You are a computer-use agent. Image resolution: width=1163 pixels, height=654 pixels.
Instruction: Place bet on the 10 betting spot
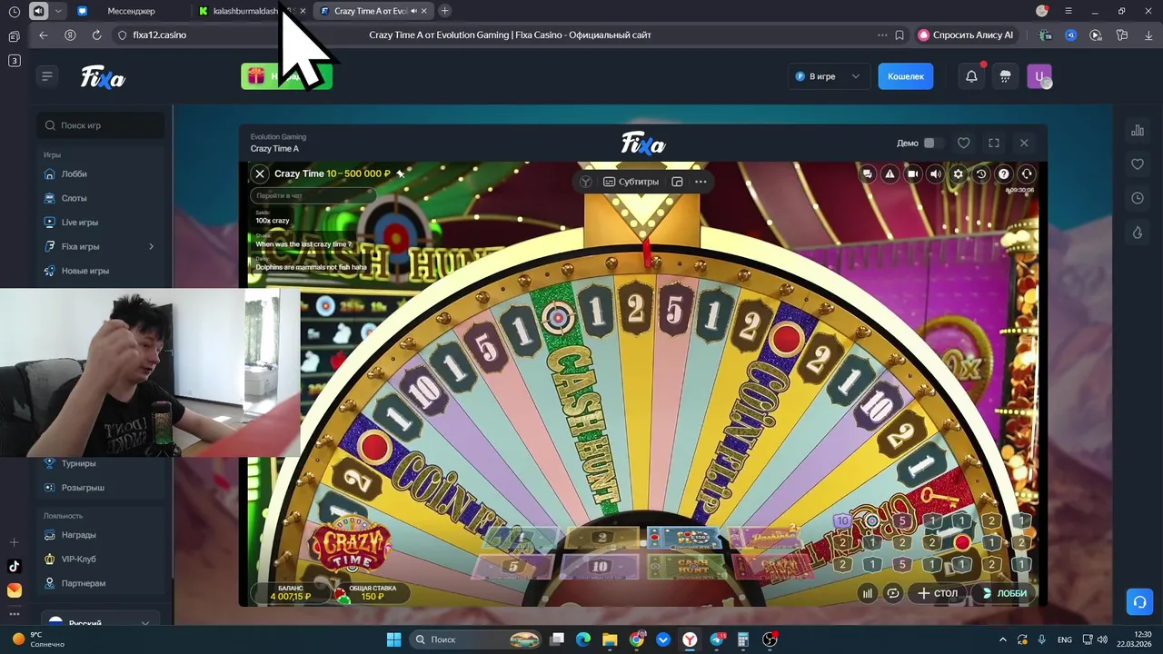[x=599, y=566]
